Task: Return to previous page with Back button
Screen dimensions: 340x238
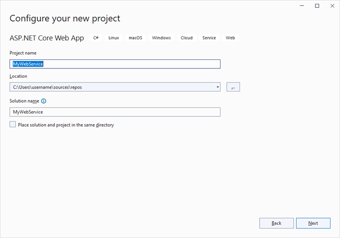Action: tap(276, 223)
